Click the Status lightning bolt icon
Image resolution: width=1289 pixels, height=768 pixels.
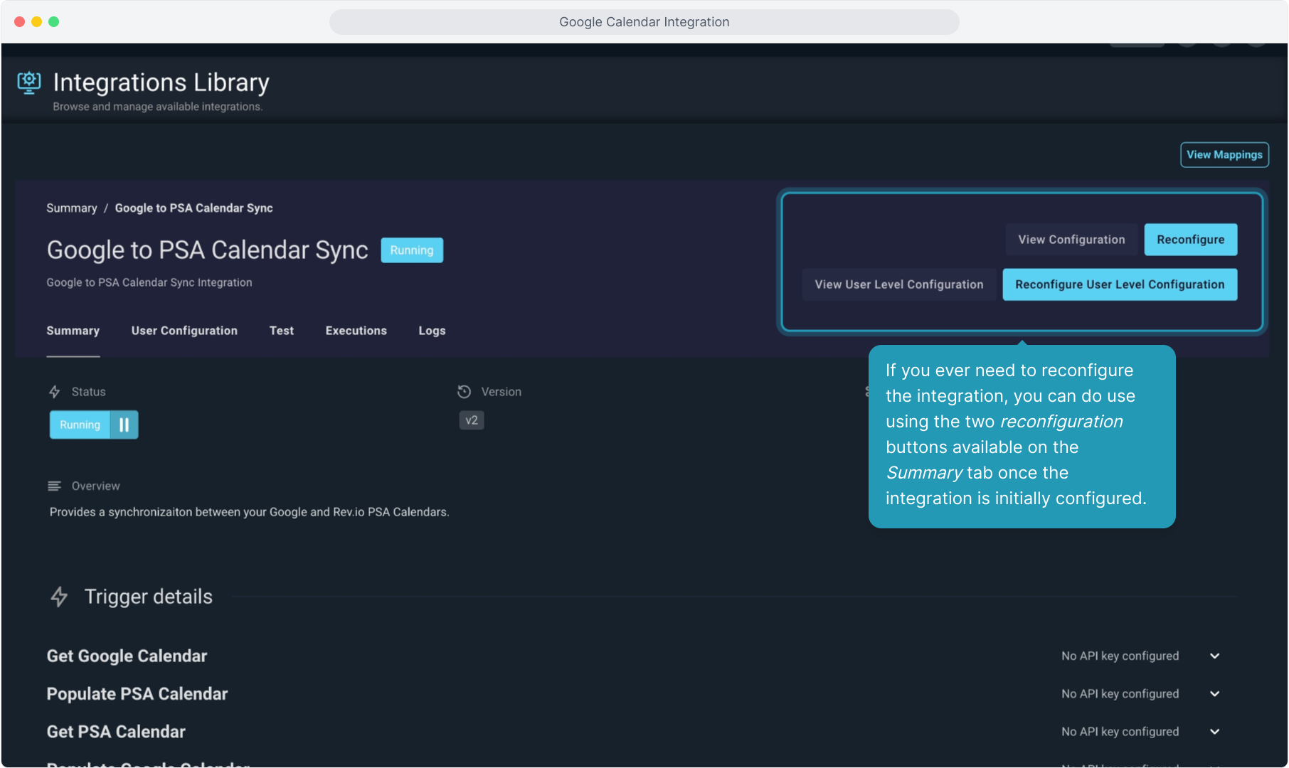click(x=55, y=392)
